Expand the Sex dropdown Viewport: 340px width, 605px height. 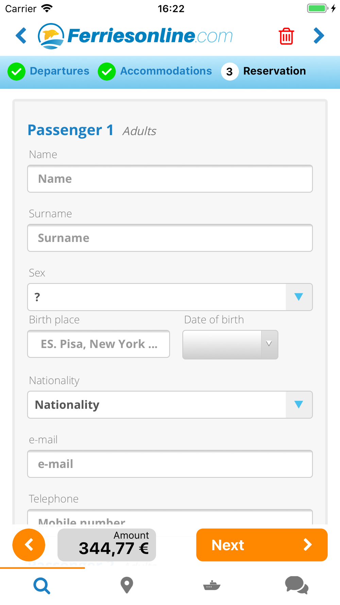coord(170,297)
